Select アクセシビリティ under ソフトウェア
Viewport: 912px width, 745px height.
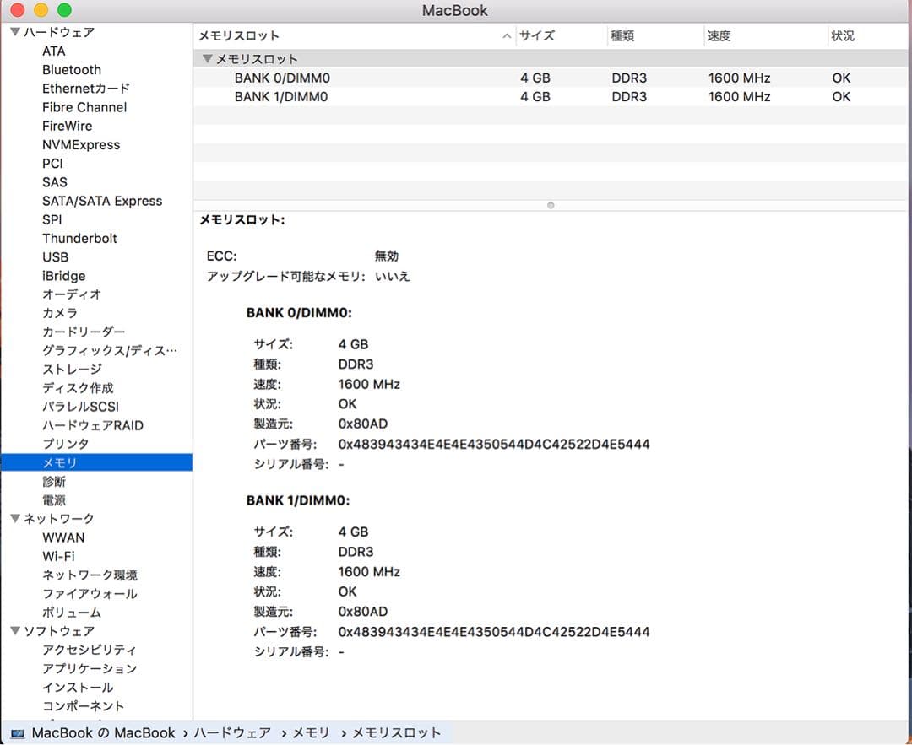click(x=90, y=650)
